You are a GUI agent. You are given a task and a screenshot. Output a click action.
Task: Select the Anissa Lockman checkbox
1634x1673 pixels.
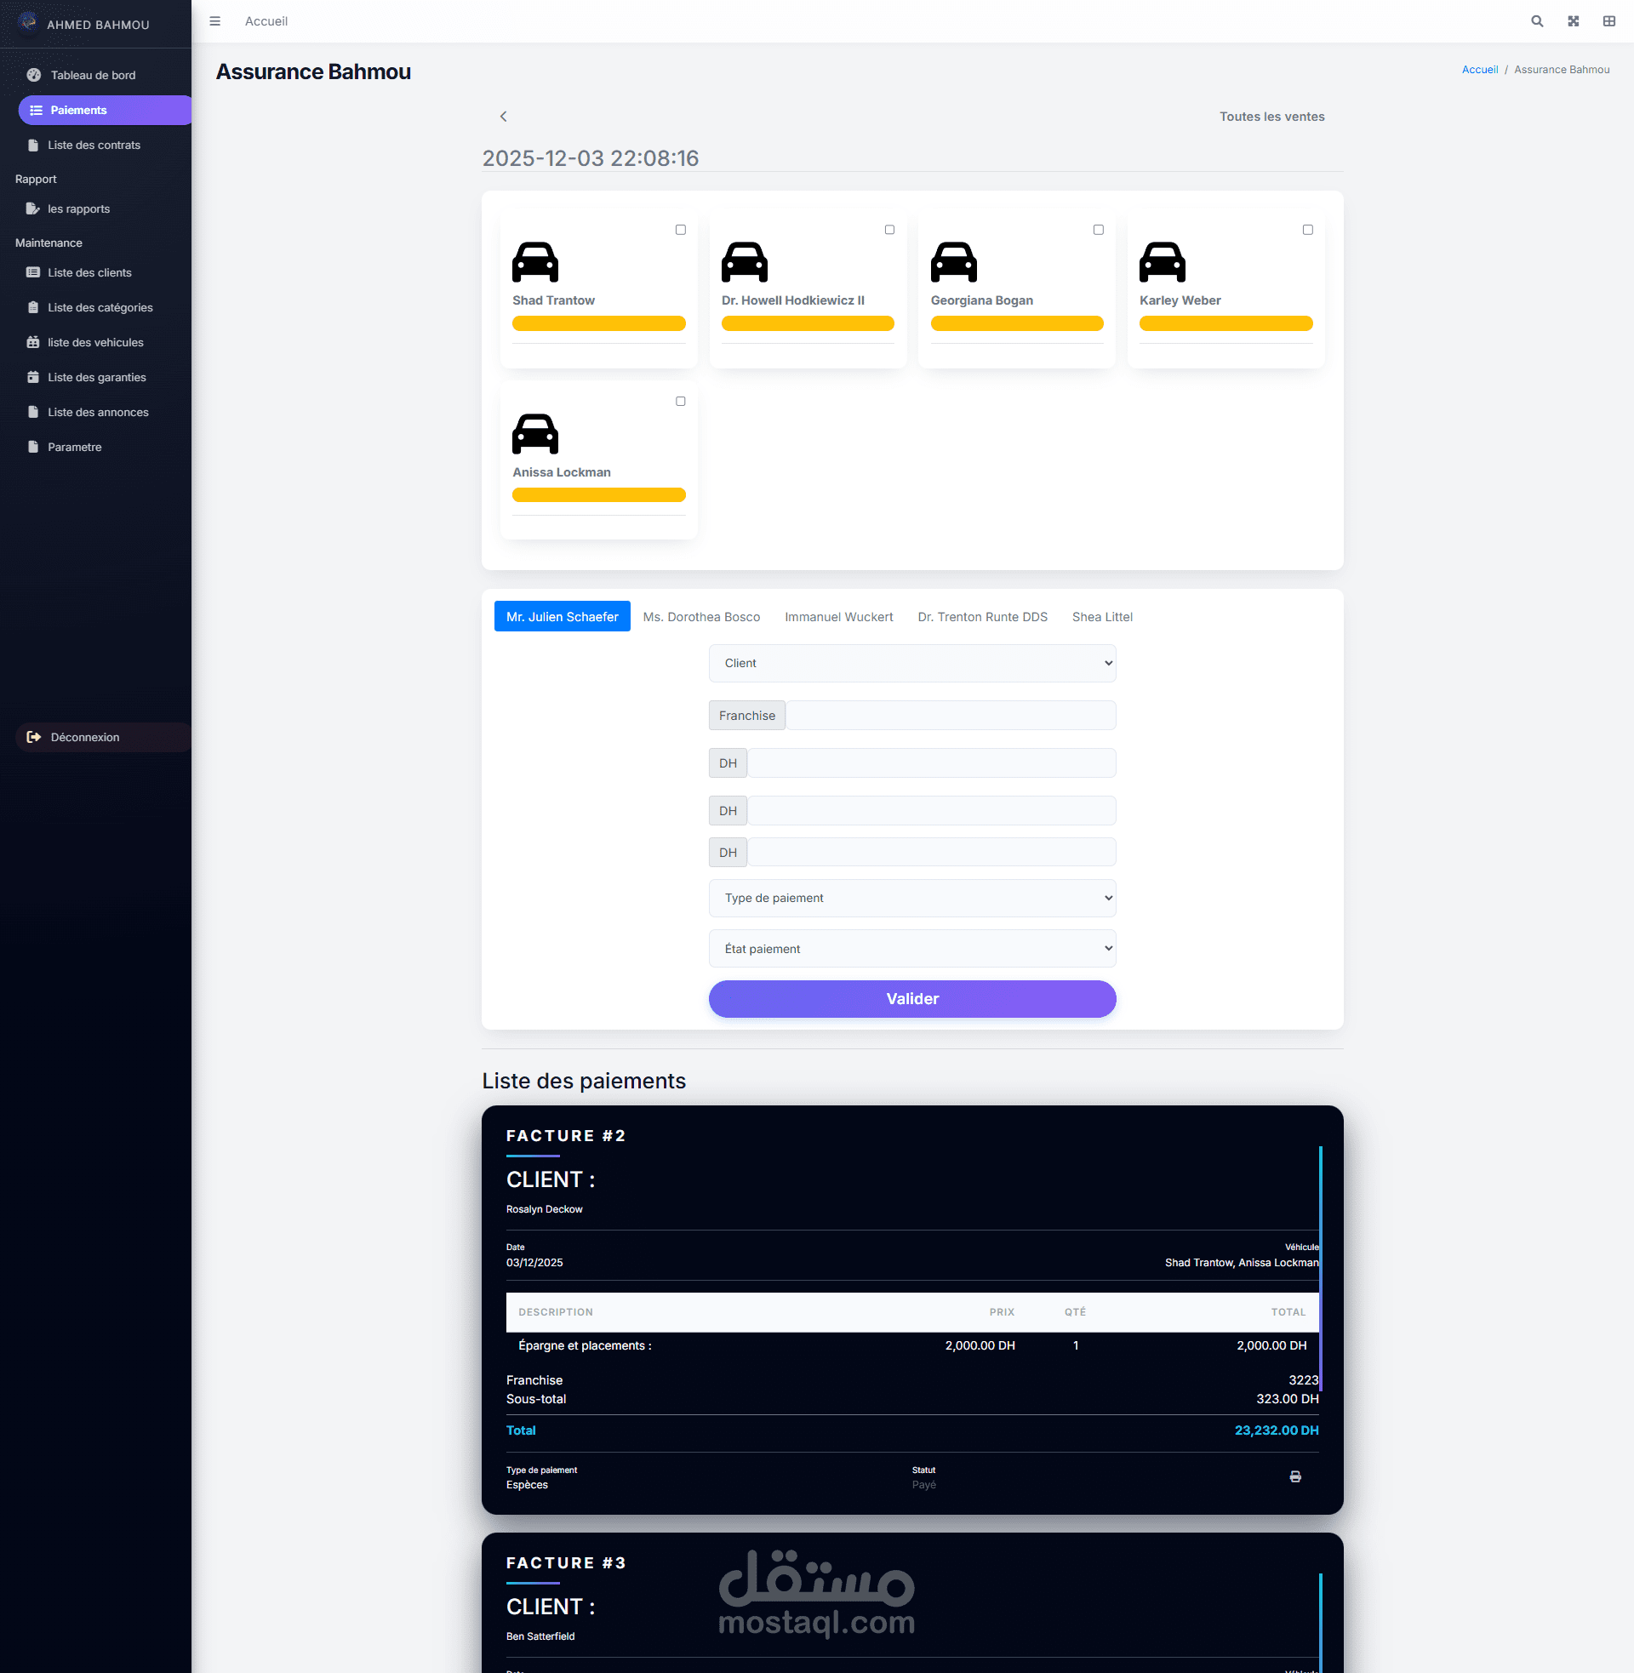pyautogui.click(x=680, y=402)
